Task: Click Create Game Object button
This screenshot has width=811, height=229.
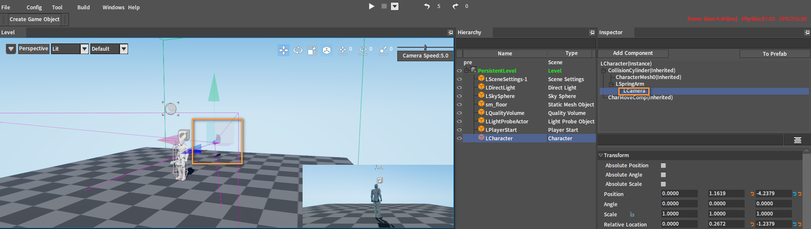Action: (35, 19)
